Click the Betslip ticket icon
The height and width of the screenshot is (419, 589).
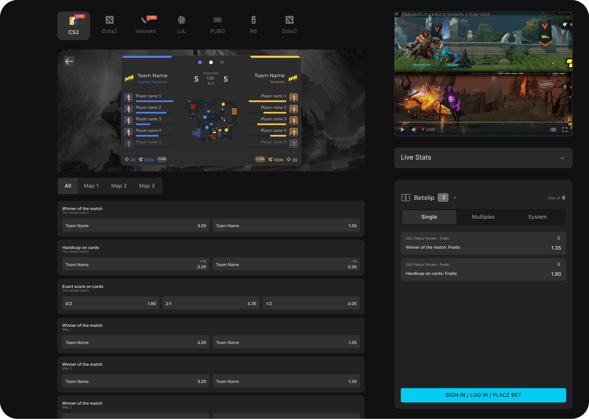click(x=406, y=198)
